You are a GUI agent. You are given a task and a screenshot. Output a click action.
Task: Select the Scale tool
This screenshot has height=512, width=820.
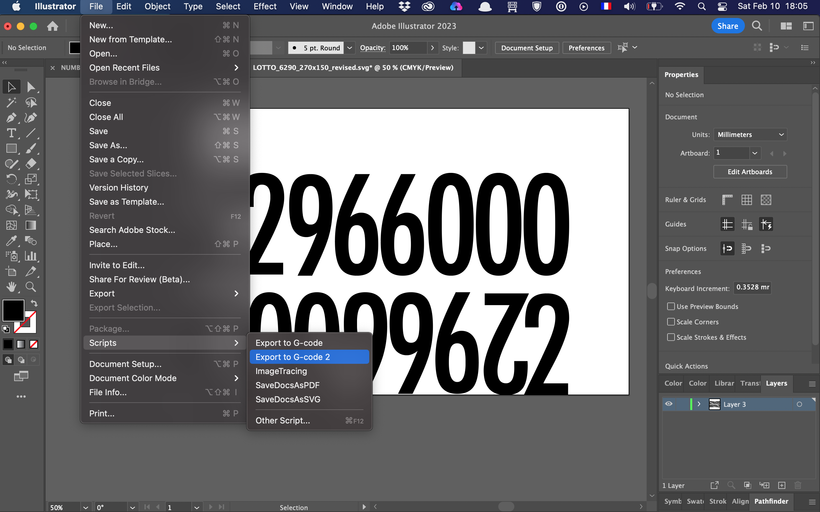31,179
